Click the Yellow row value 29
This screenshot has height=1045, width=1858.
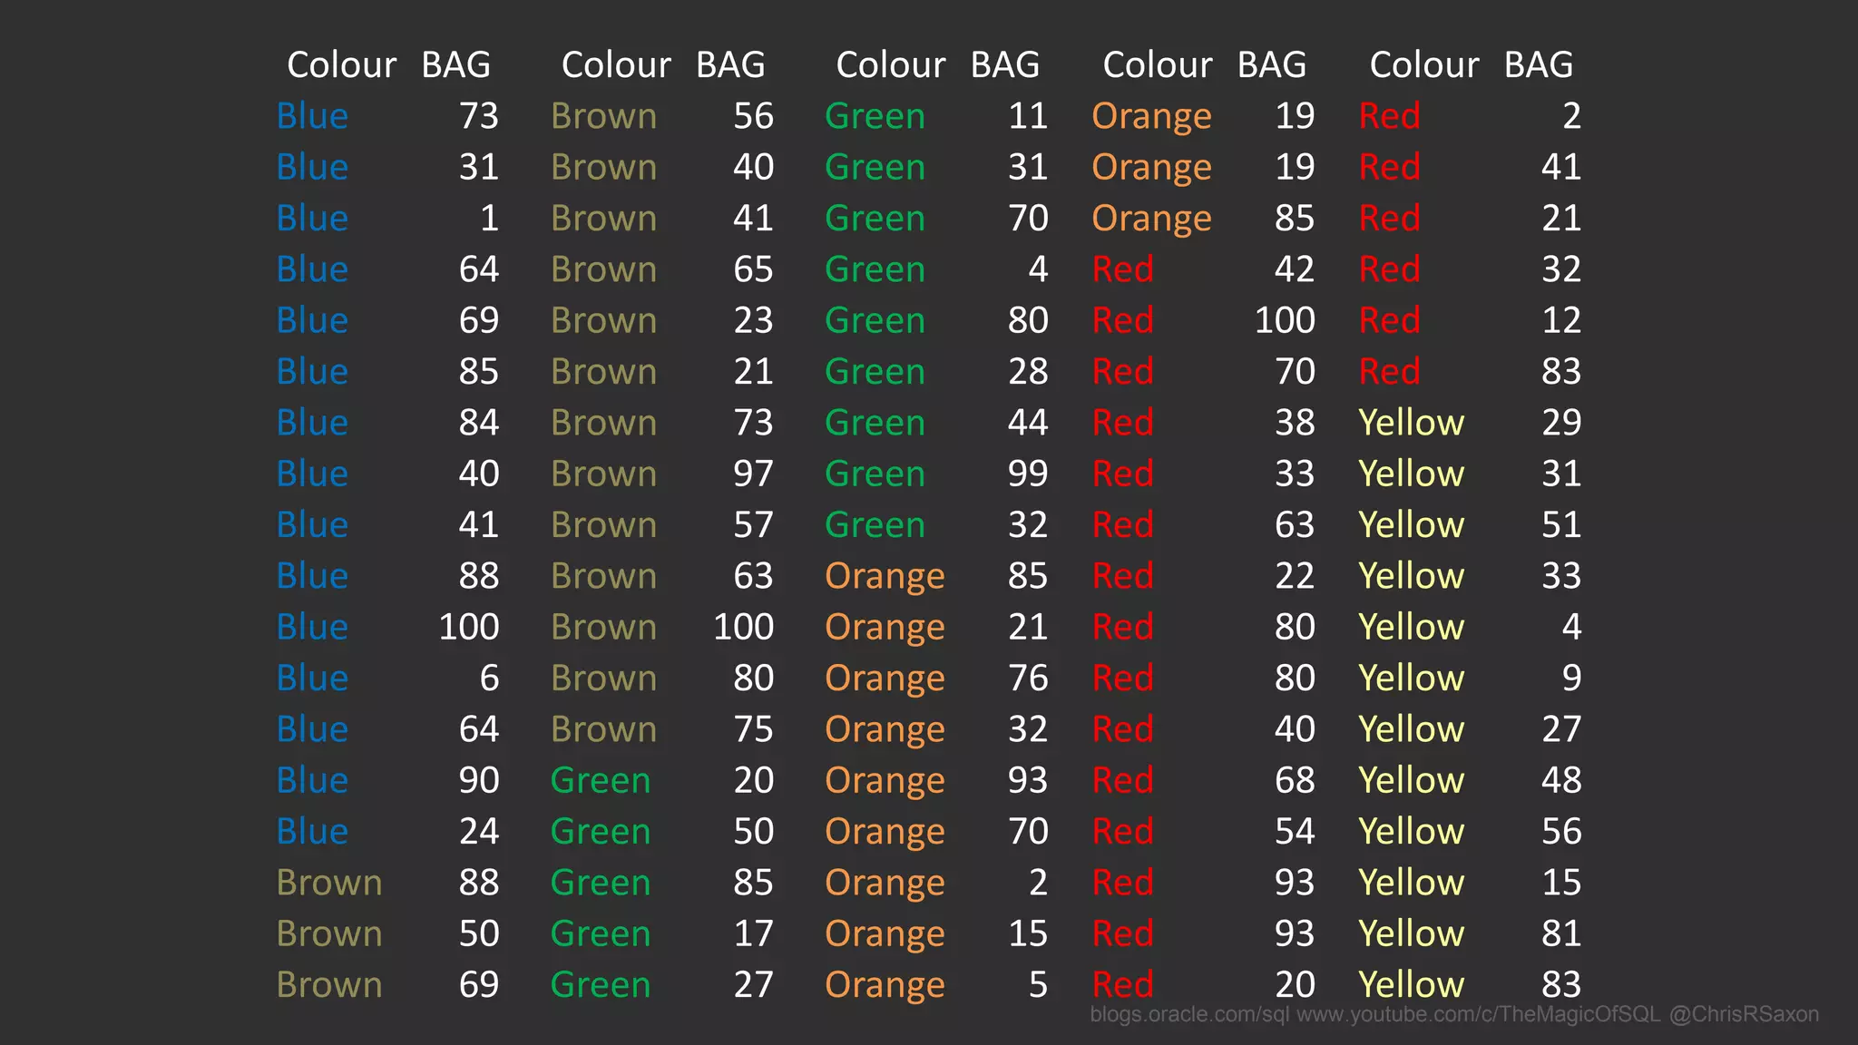tap(1561, 423)
